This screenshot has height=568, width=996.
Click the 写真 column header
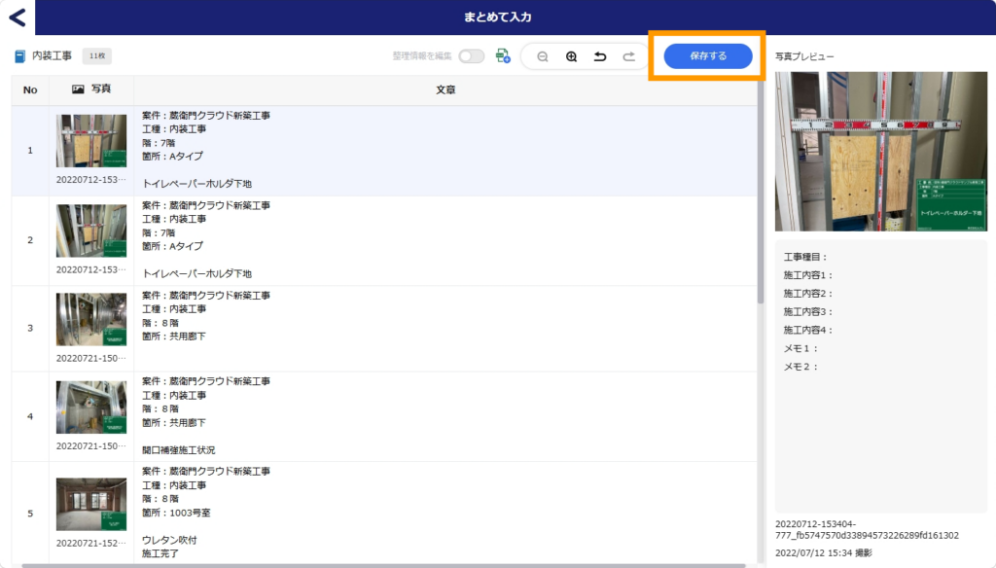[x=91, y=89]
